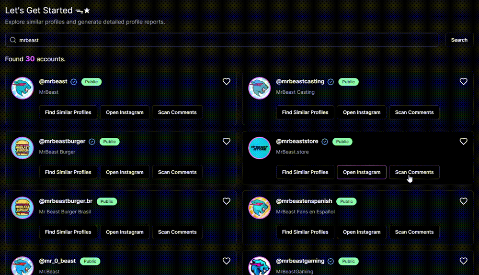The image size is (479, 275).
Task: Click the @mrbeastenspanish avatar
Action: point(259,208)
